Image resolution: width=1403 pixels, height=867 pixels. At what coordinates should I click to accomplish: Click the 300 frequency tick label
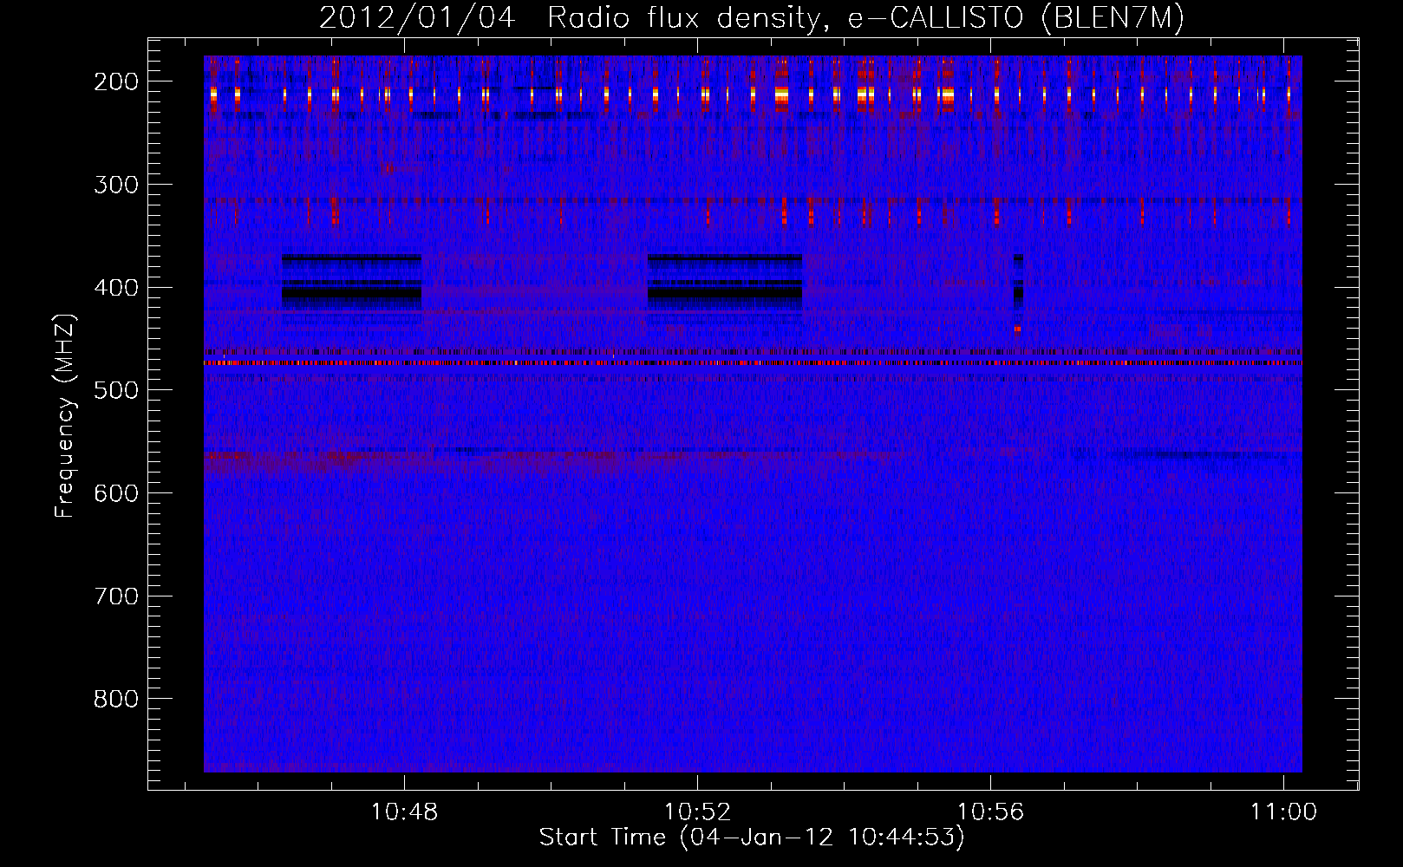point(116,185)
